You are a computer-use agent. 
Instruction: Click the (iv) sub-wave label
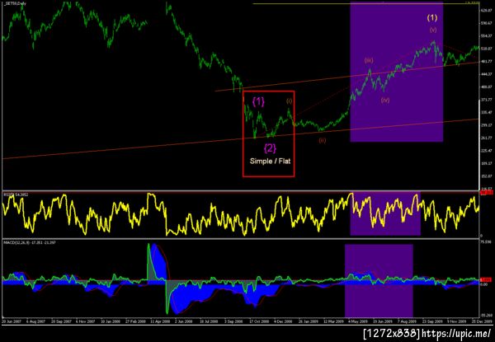tap(385, 101)
